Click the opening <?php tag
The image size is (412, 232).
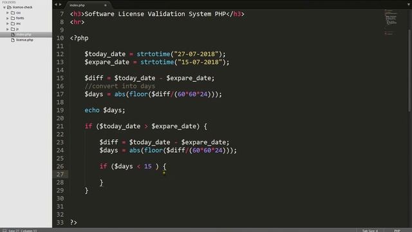click(79, 38)
